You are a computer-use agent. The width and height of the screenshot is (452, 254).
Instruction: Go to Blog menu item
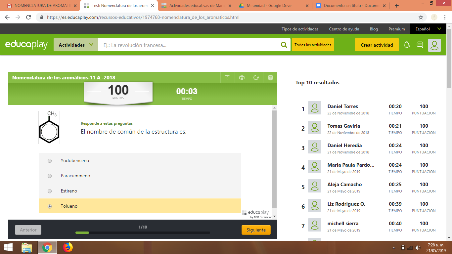(374, 29)
